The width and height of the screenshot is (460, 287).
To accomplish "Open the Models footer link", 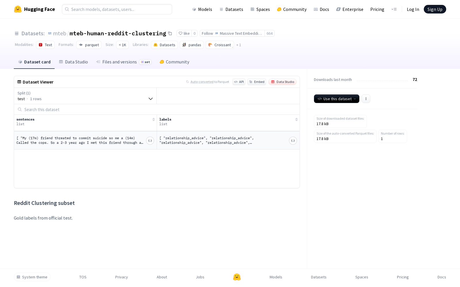I will [276, 277].
